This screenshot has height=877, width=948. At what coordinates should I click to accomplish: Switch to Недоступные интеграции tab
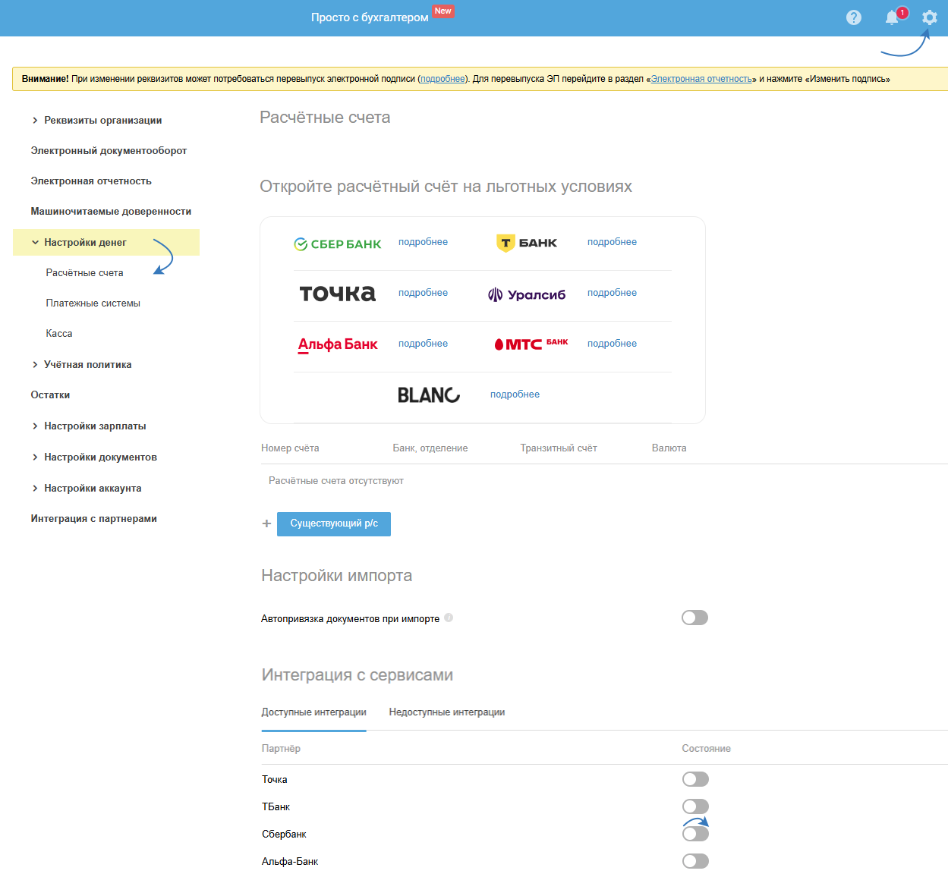pyautogui.click(x=446, y=712)
